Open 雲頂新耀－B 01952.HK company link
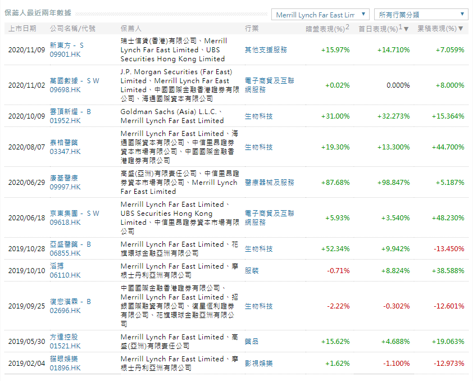 click(x=70, y=116)
